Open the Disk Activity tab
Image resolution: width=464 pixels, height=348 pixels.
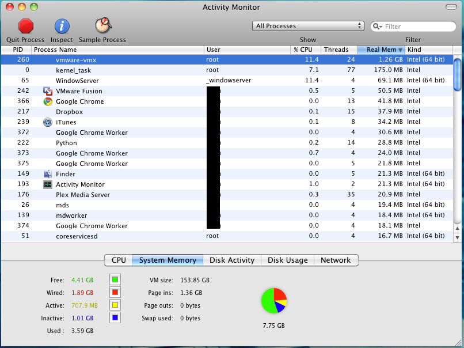[x=232, y=260]
